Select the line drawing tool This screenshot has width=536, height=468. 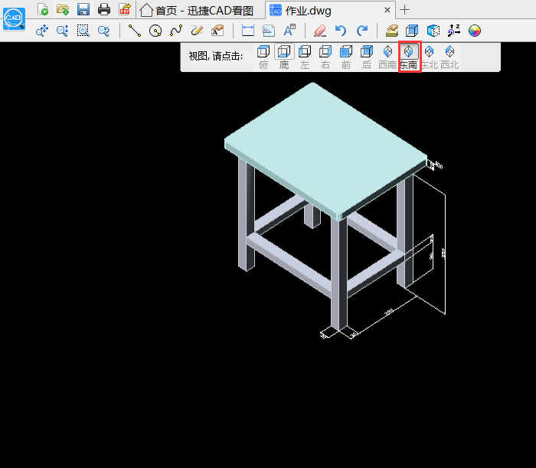pyautogui.click(x=135, y=31)
